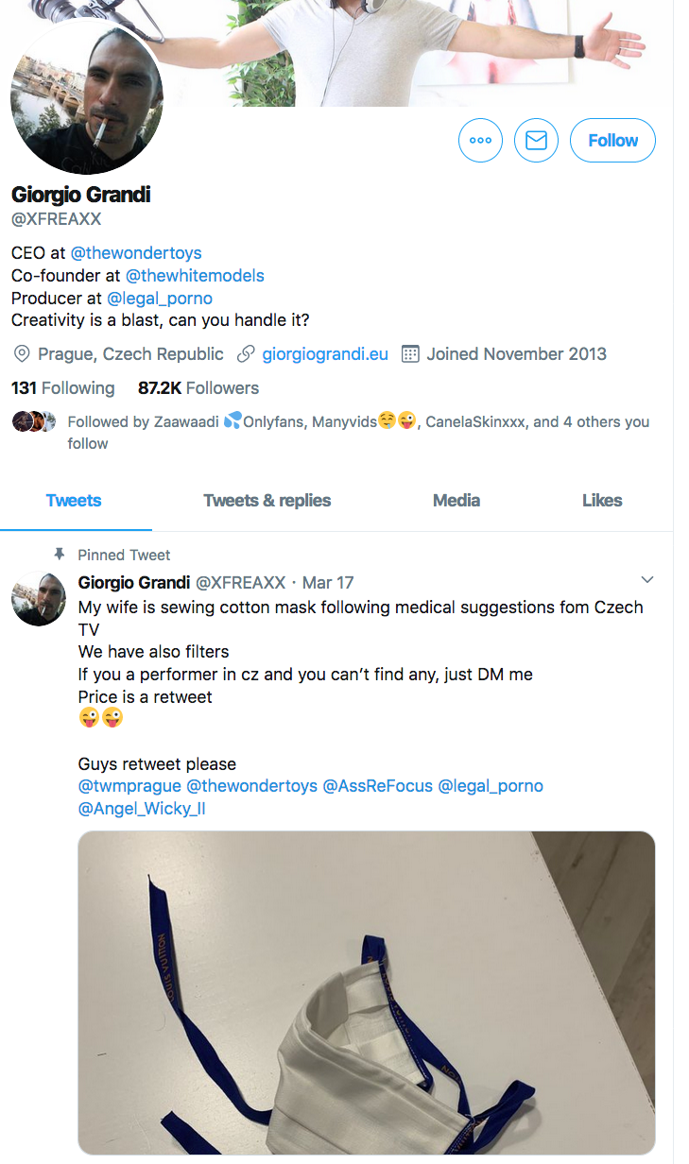
Task: Open the @thewhitemodels bio link
Action: coord(195,276)
